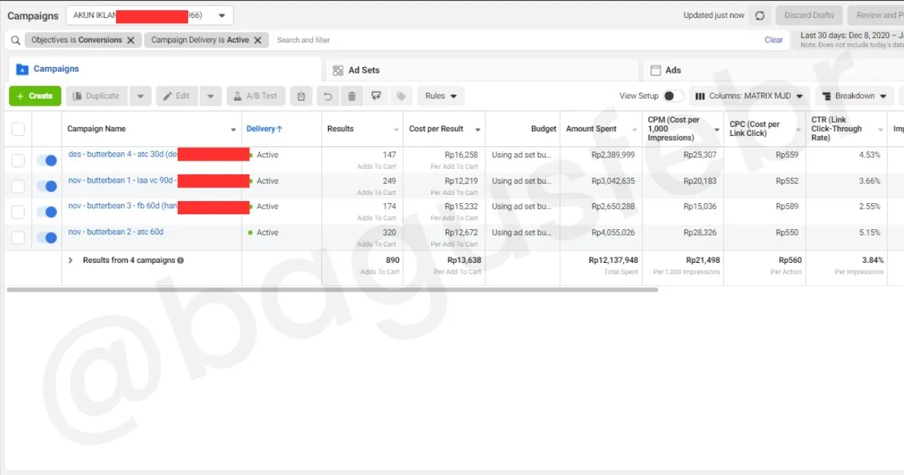Click the Campaigns folder icon
The width and height of the screenshot is (904, 475).
(x=22, y=69)
